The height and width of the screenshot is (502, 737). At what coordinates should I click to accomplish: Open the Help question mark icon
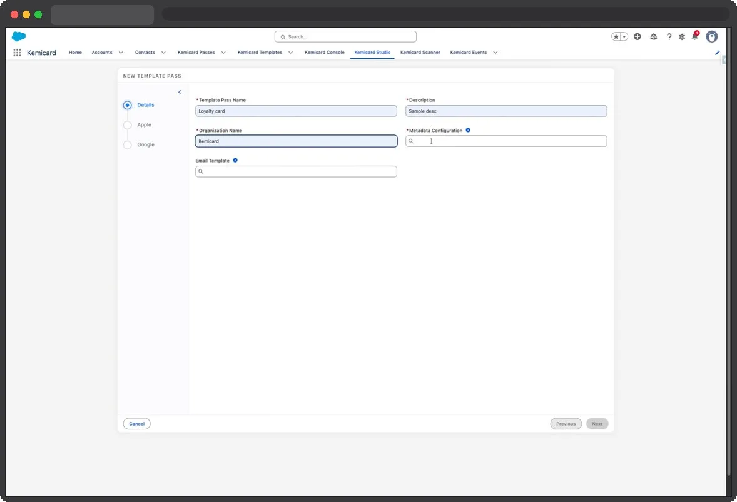pyautogui.click(x=669, y=37)
